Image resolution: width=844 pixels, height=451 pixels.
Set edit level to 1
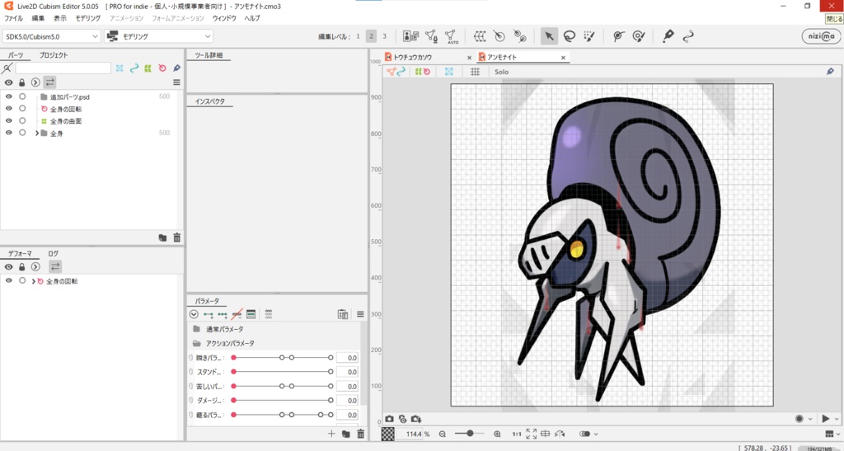coord(358,36)
